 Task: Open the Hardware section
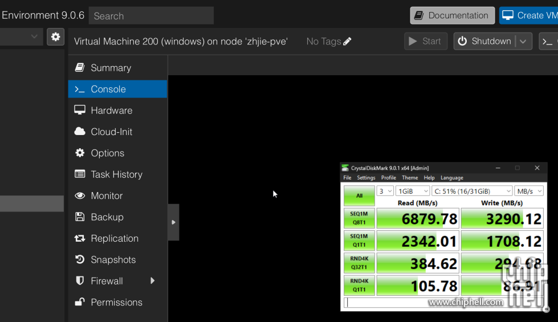(117, 111)
